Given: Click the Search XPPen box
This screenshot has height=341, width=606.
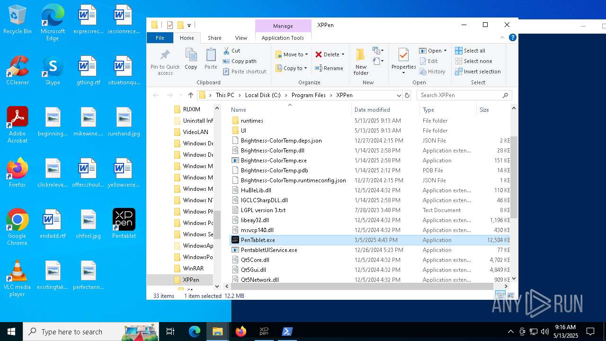Looking at the screenshot, I should point(464,95).
